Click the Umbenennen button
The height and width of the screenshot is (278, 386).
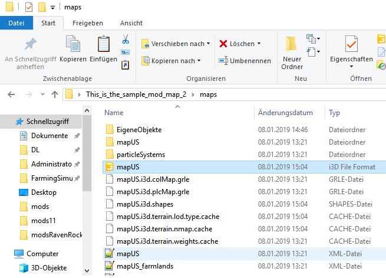245,61
